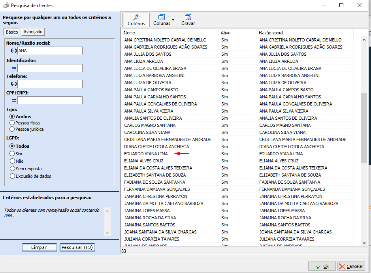Click the equals operator icon beside Identificador
This screenshot has width=371, height=273.
coord(14,68)
